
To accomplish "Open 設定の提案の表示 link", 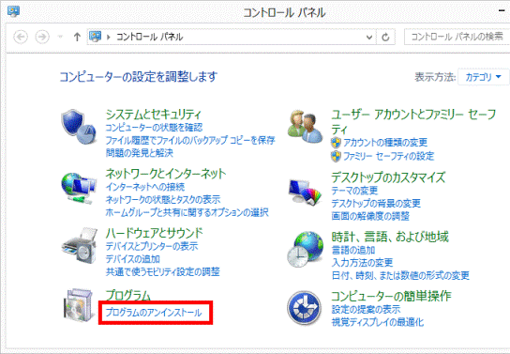I will click(366, 309).
